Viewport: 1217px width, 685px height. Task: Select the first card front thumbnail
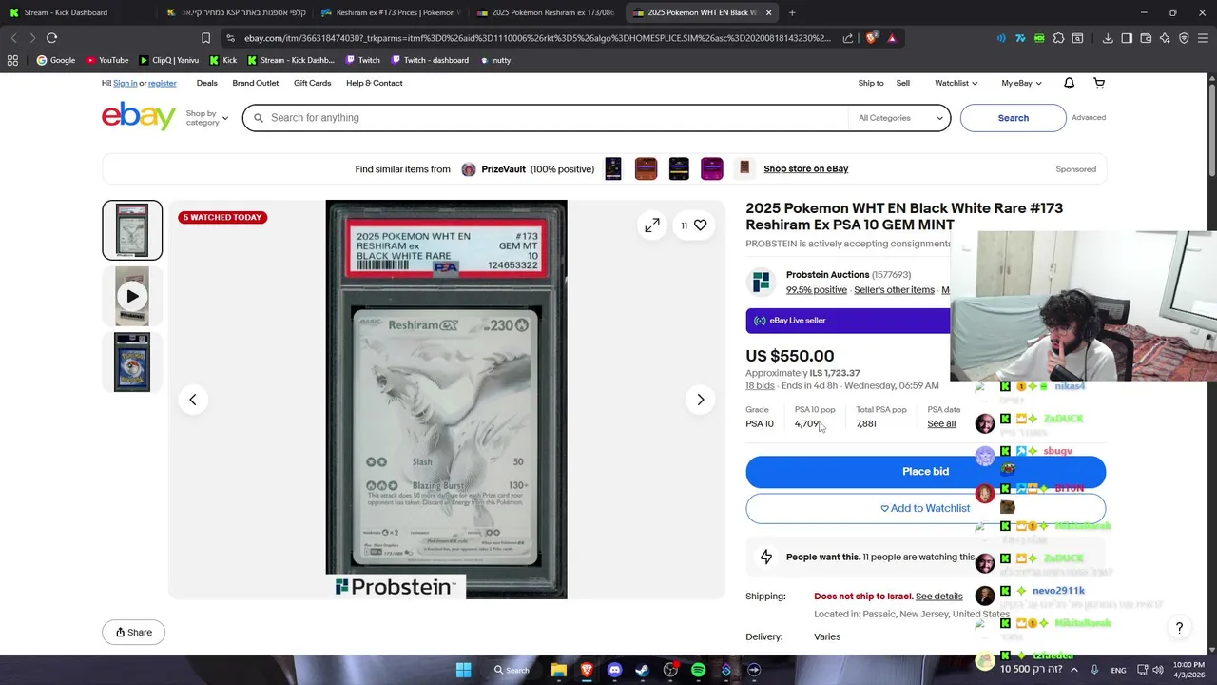(x=132, y=230)
